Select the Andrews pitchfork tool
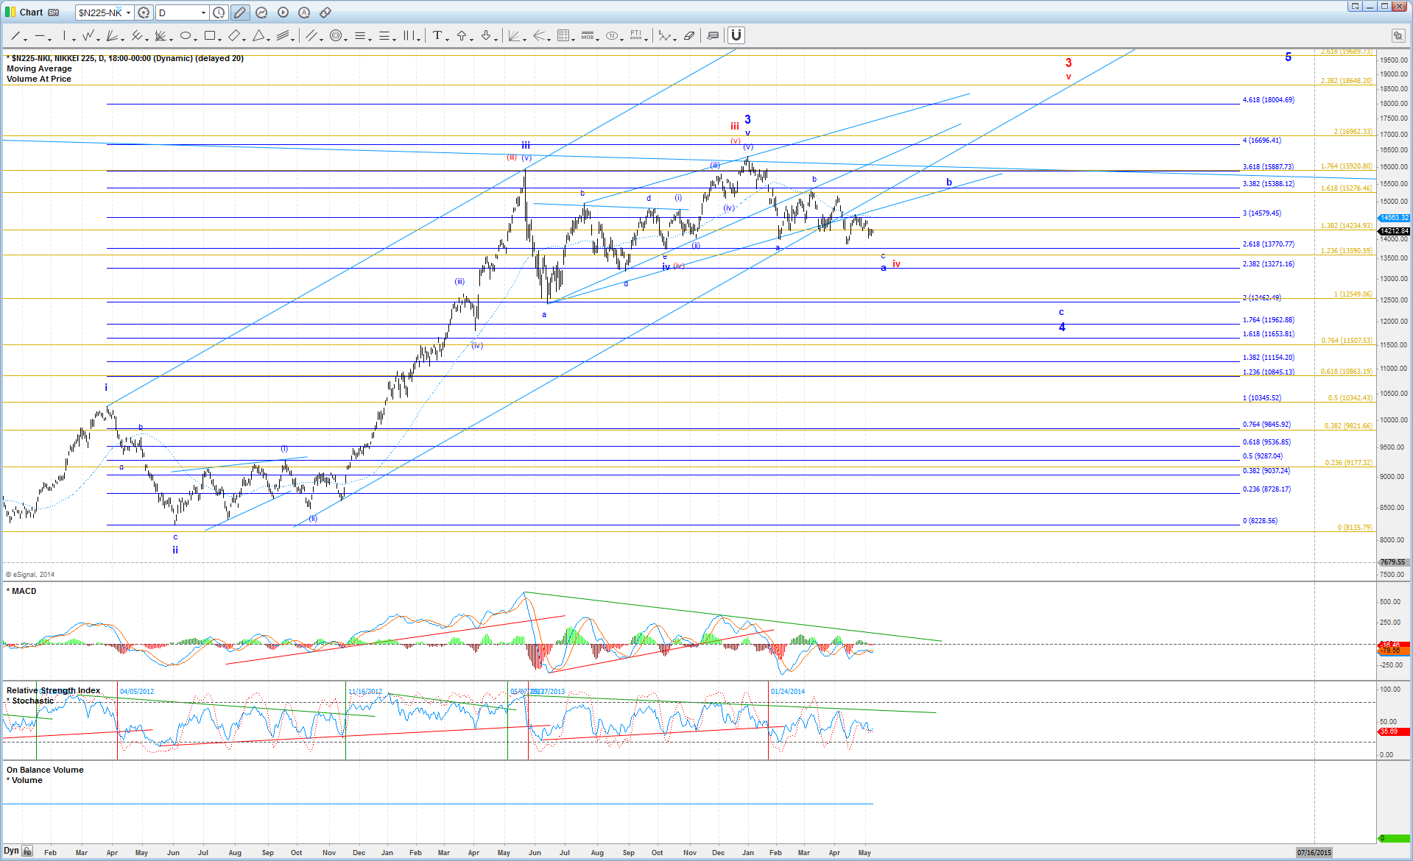1413x861 pixels. [137, 35]
